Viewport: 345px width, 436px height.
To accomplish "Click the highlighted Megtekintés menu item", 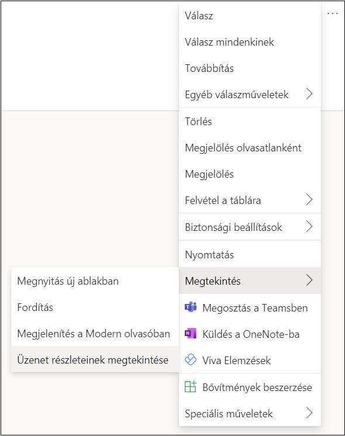I will [250, 281].
